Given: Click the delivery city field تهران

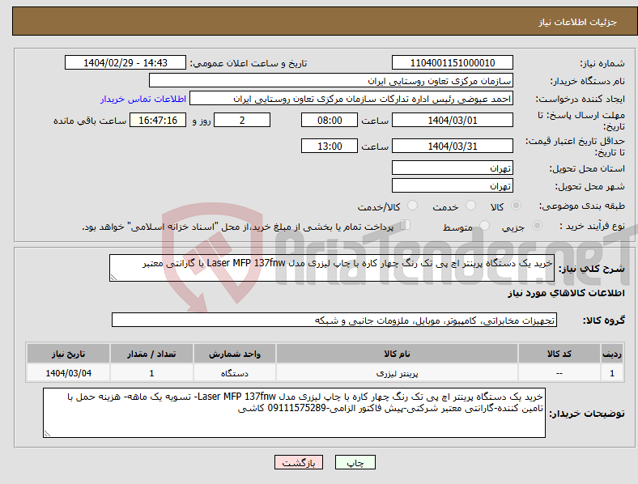Looking at the screenshot, I should tap(452, 185).
